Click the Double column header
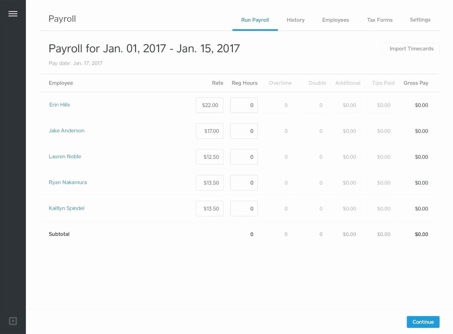Screen dimensions: 453x334 coord(317,83)
